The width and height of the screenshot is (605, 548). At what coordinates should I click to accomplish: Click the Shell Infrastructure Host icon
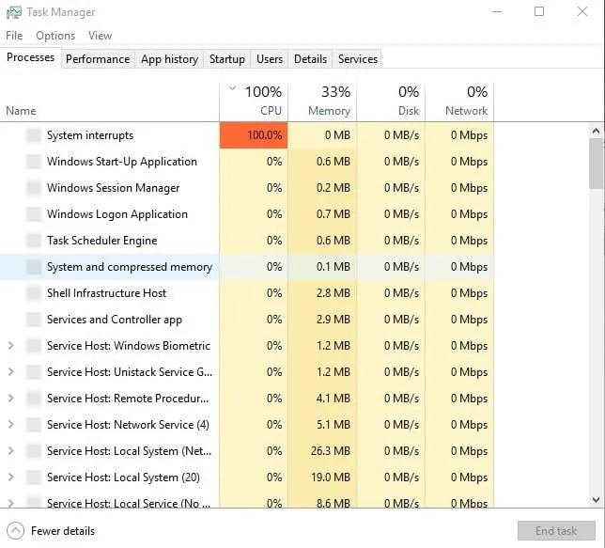[34, 293]
